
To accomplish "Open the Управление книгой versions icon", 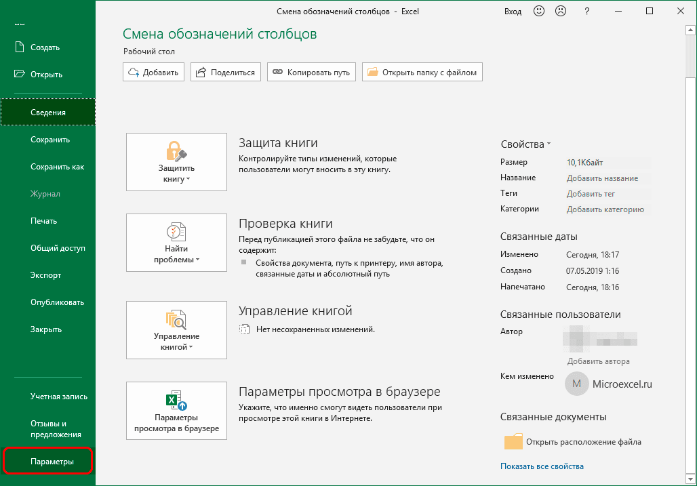I will (x=176, y=321).
